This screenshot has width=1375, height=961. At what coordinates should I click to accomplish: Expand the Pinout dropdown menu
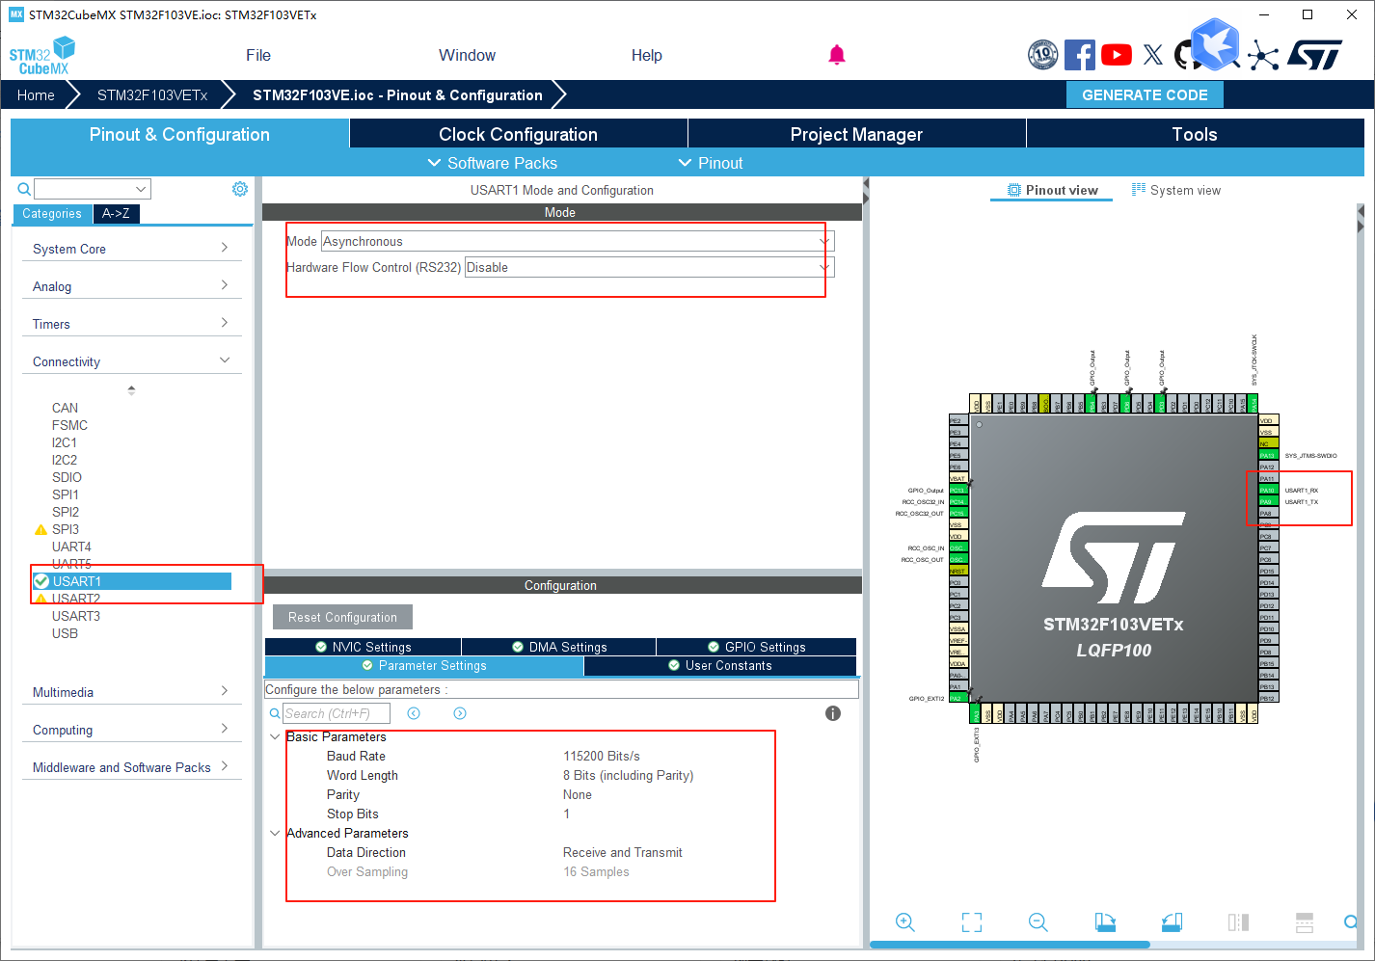[711, 163]
